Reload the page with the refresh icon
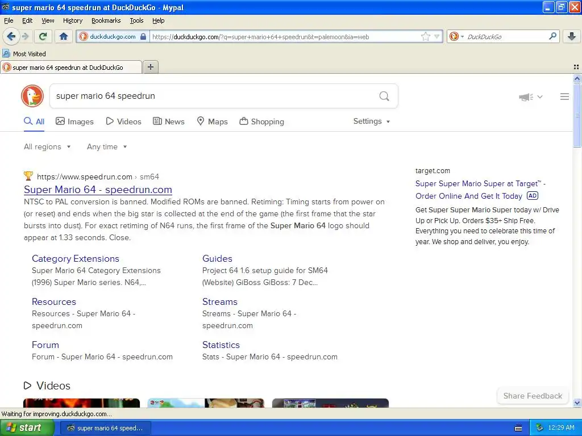The width and height of the screenshot is (582, 436). (x=43, y=36)
